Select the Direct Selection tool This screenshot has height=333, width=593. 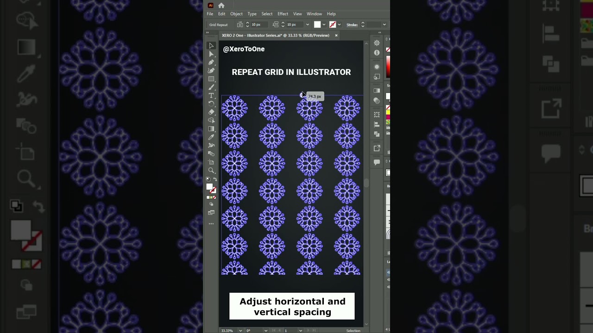[211, 54]
